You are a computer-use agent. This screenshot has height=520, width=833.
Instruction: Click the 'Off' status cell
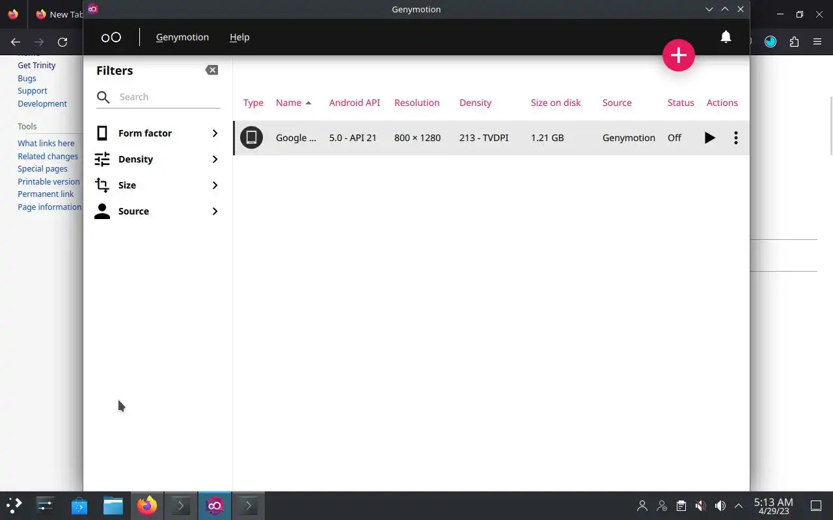click(675, 138)
